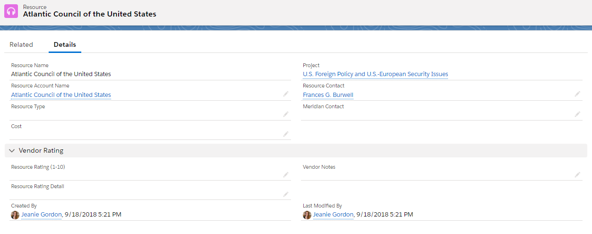Open Jeanie Gordon link under Last Modified By
The width and height of the screenshot is (592, 234).
334,215
